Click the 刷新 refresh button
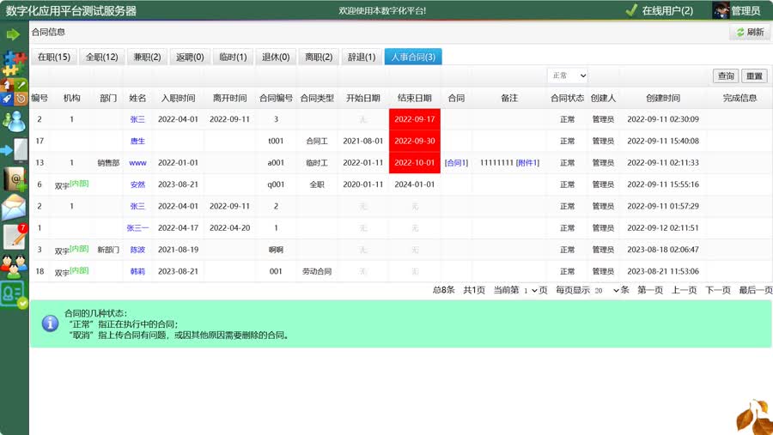773x435 pixels. (x=749, y=33)
